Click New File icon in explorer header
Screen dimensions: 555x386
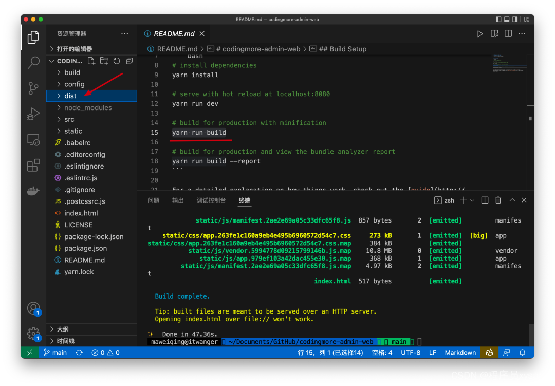pyautogui.click(x=91, y=61)
